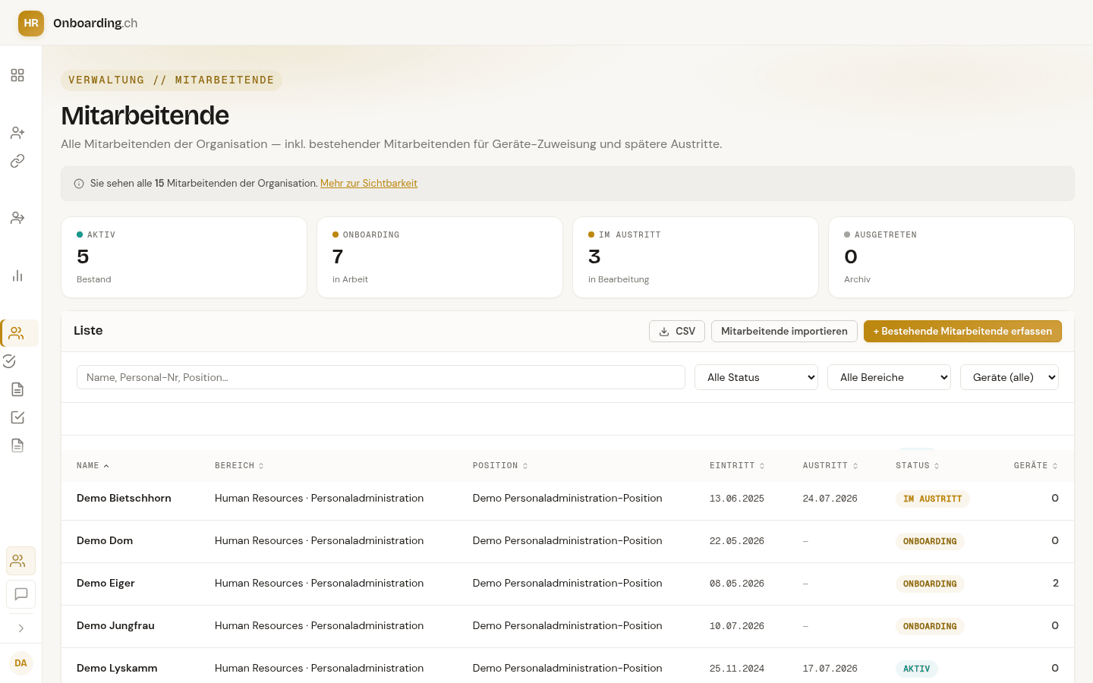Select the Aktiv summary card
Screen dimensions: 1093x683
pyautogui.click(x=184, y=257)
